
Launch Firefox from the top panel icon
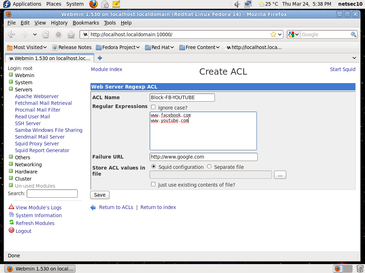click(x=93, y=4)
